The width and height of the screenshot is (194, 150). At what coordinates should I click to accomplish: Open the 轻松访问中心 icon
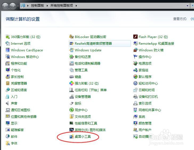[135, 83]
